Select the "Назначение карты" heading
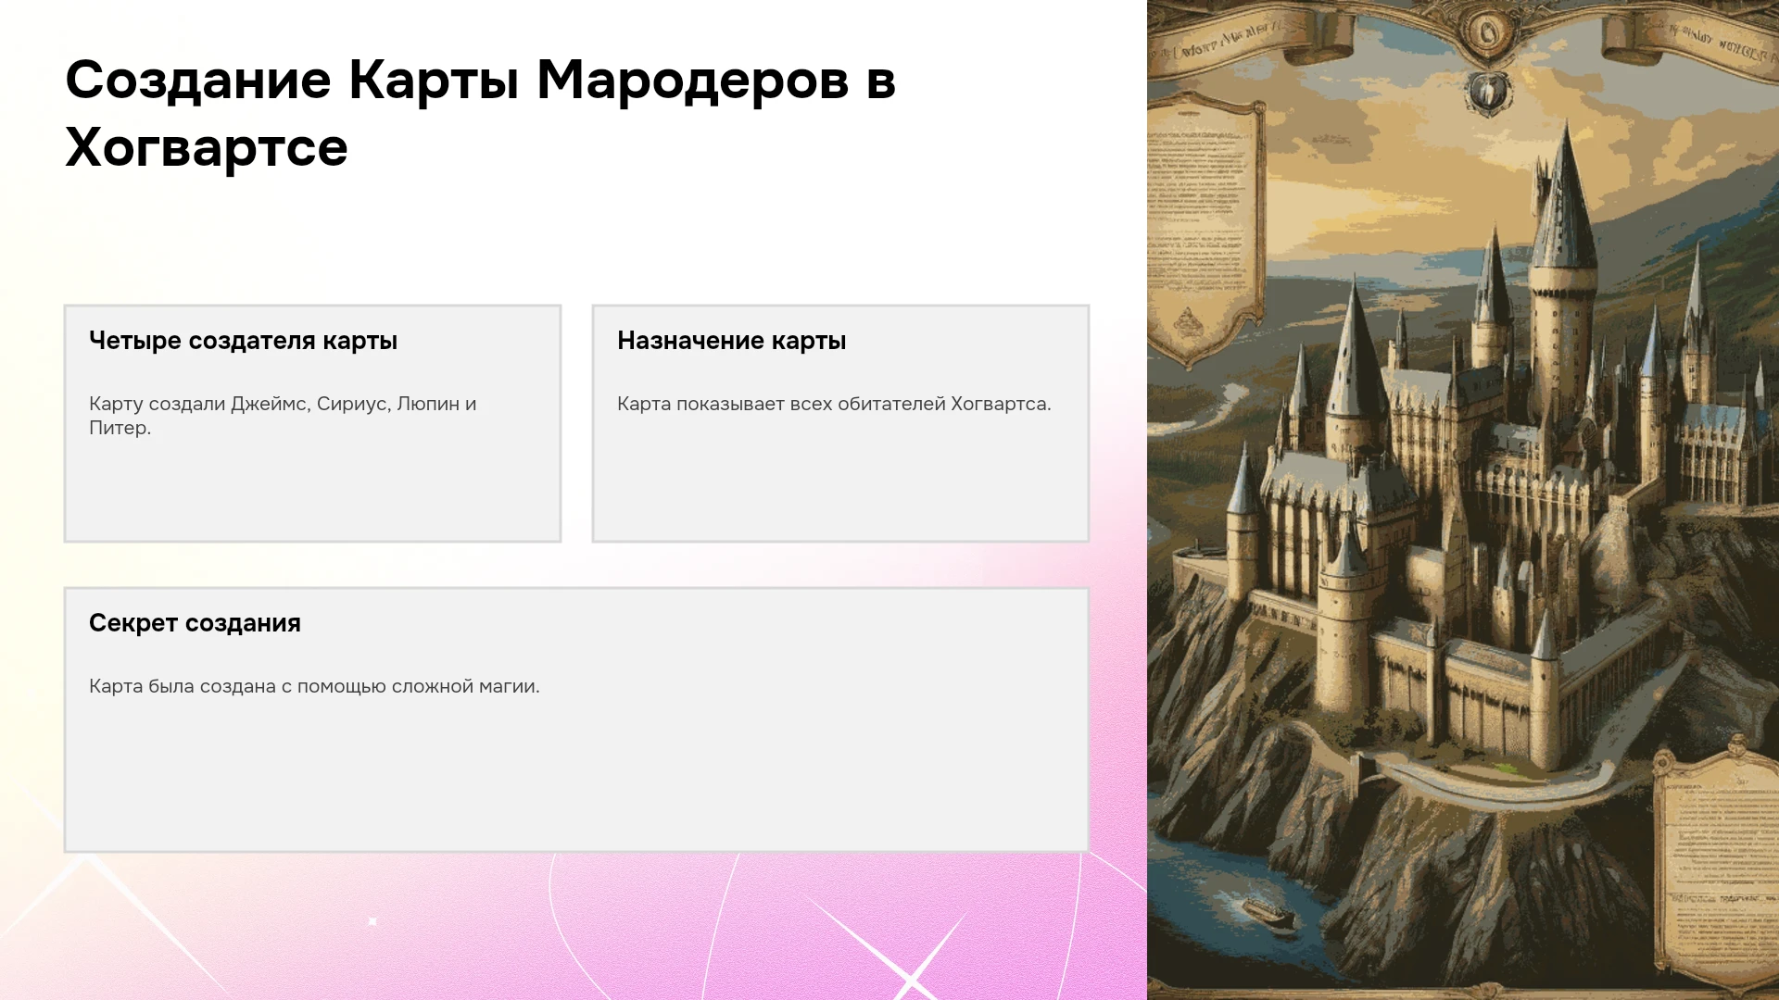Viewport: 1779px width, 1000px height. tap(731, 341)
